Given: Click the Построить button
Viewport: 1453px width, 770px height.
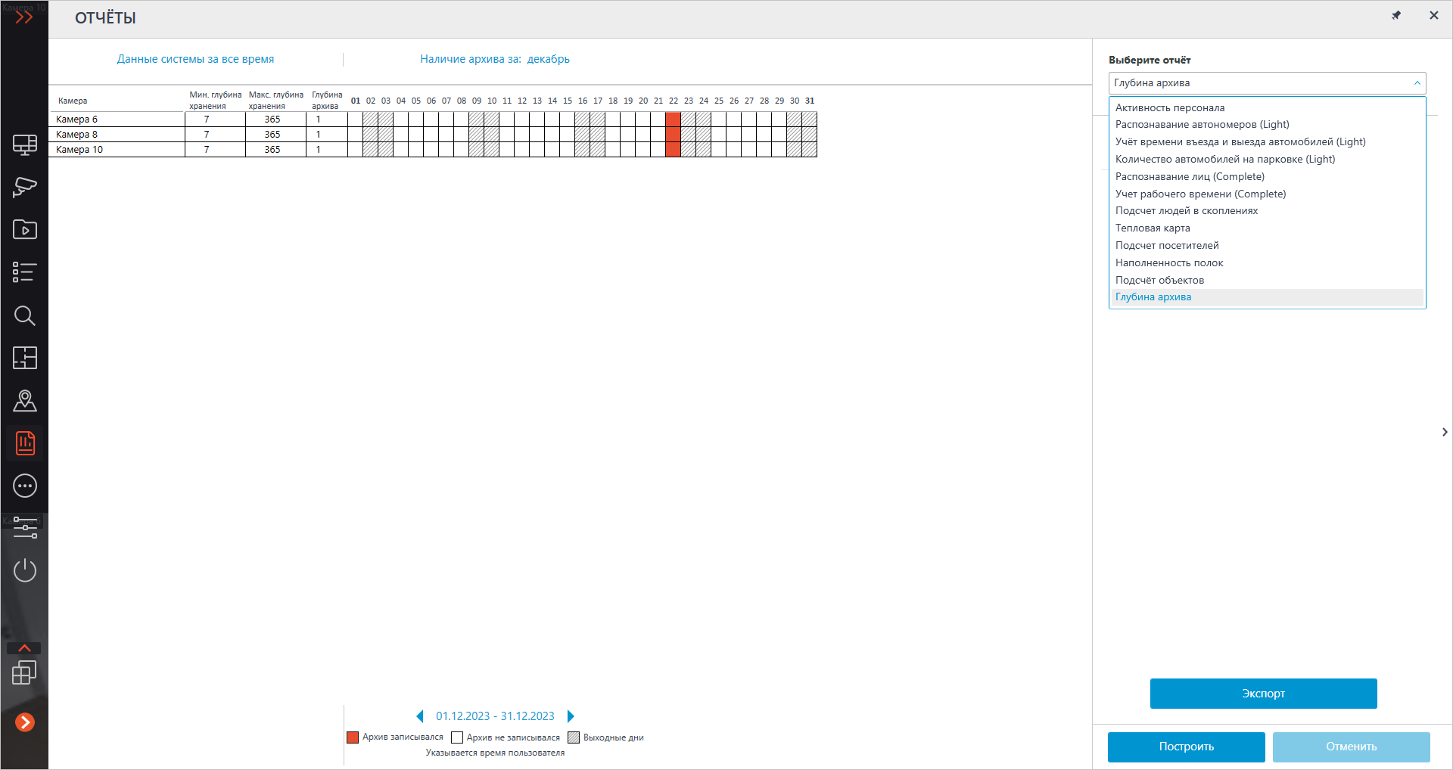Looking at the screenshot, I should pyautogui.click(x=1186, y=747).
